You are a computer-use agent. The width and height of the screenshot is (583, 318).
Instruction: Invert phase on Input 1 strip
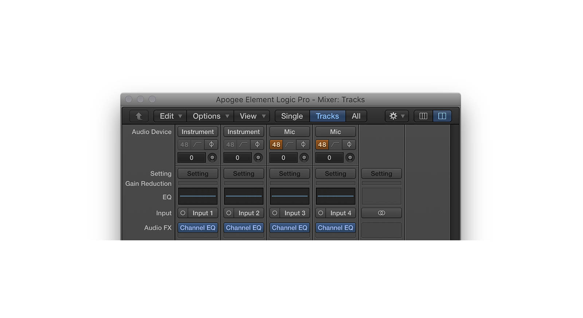point(211,145)
